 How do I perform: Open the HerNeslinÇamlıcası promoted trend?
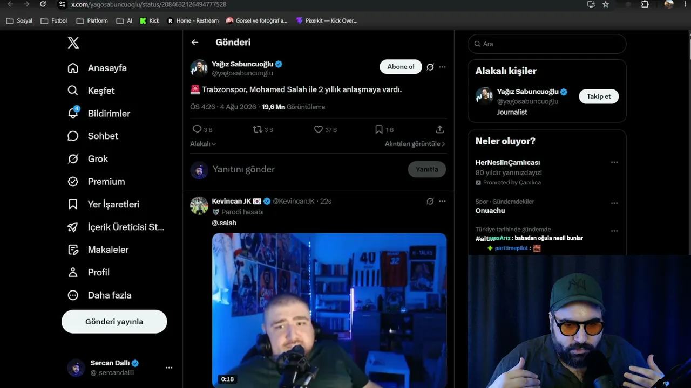pyautogui.click(x=507, y=162)
